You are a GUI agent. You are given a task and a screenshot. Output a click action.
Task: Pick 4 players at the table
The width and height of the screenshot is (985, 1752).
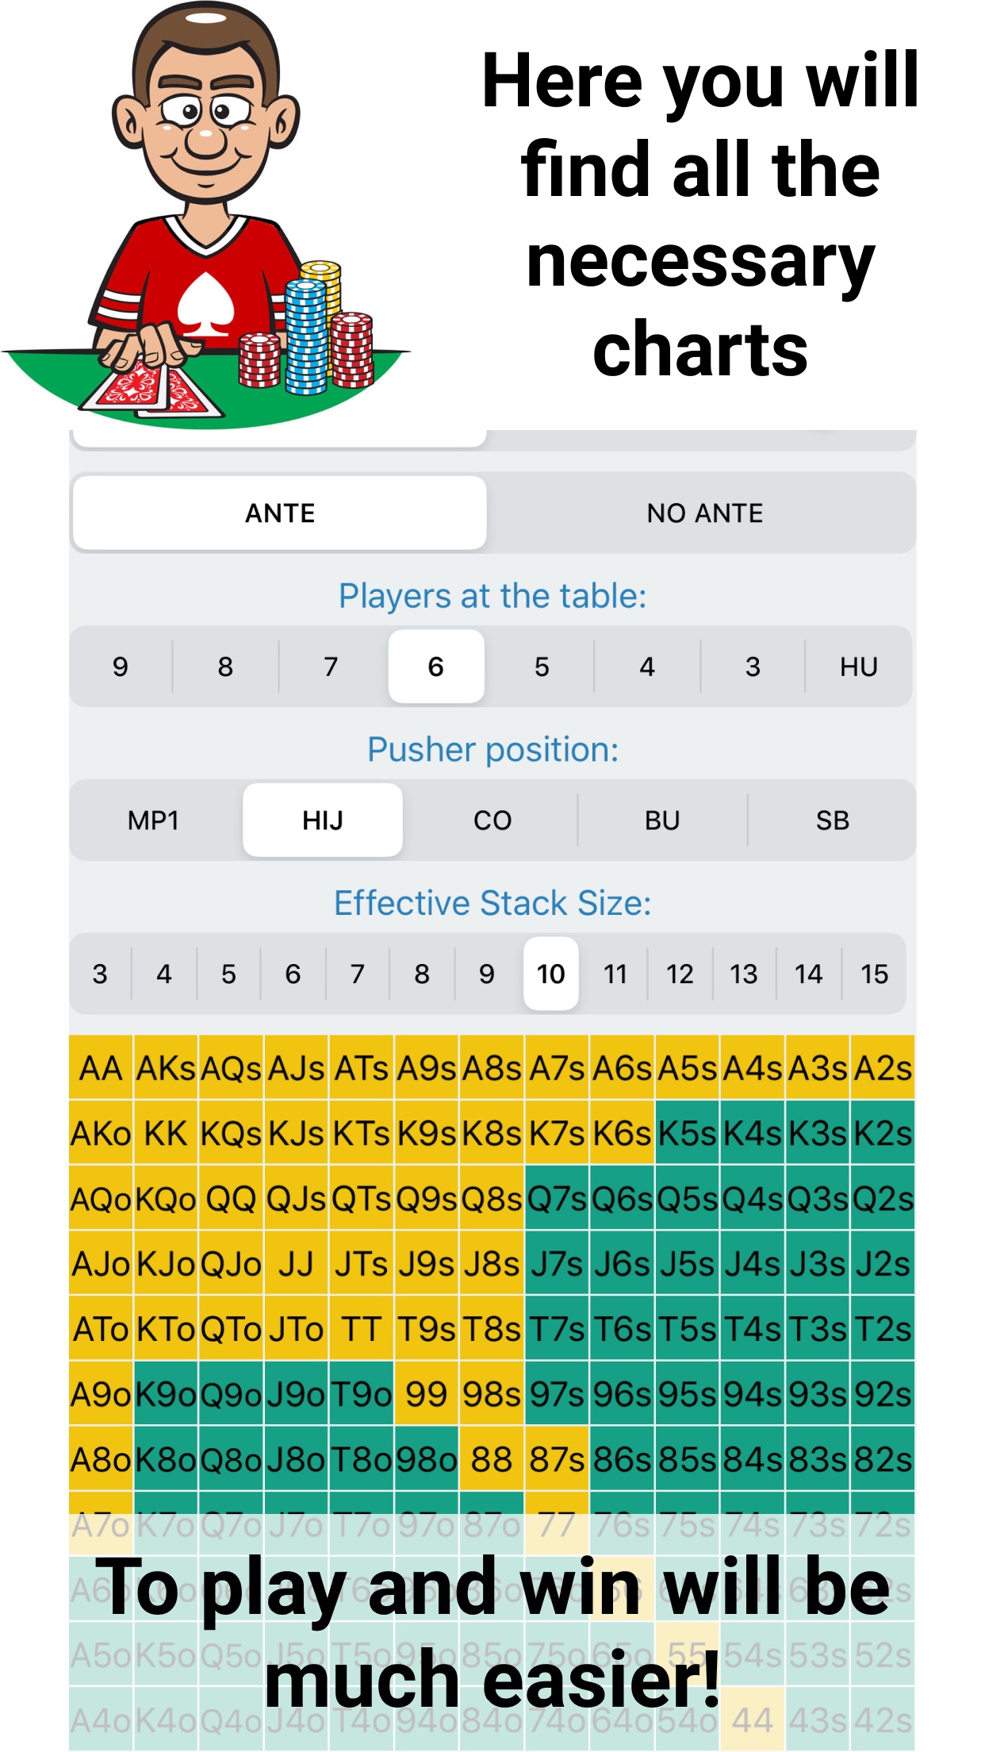coord(647,667)
